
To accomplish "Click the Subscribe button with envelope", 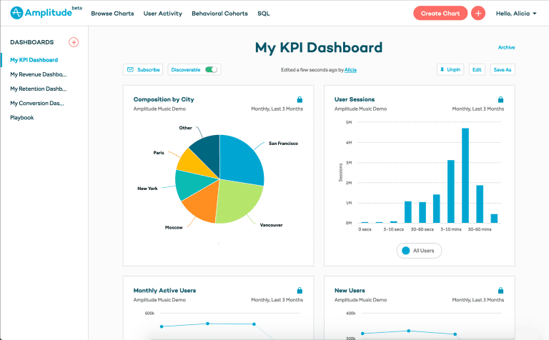I will [x=142, y=69].
